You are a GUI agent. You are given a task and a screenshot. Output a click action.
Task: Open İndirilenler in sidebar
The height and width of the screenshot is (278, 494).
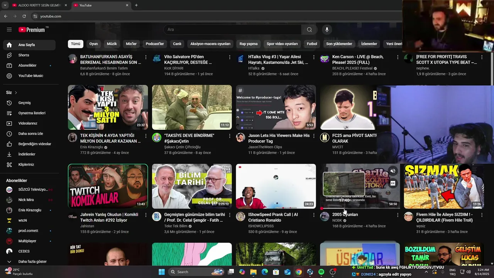coord(29,154)
